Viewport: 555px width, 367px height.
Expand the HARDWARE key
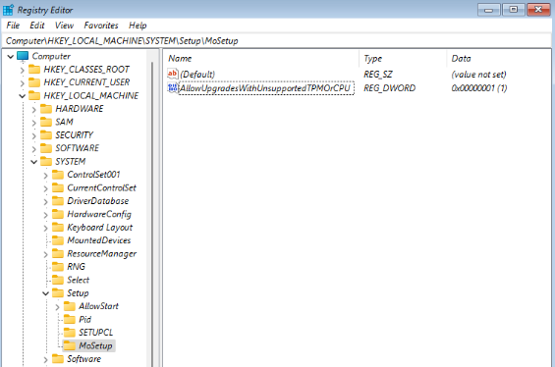pyautogui.click(x=34, y=110)
